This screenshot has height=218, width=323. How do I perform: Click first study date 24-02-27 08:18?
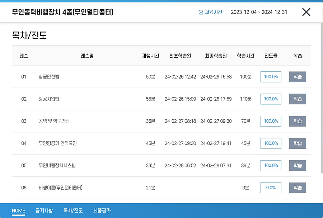tap(180, 121)
